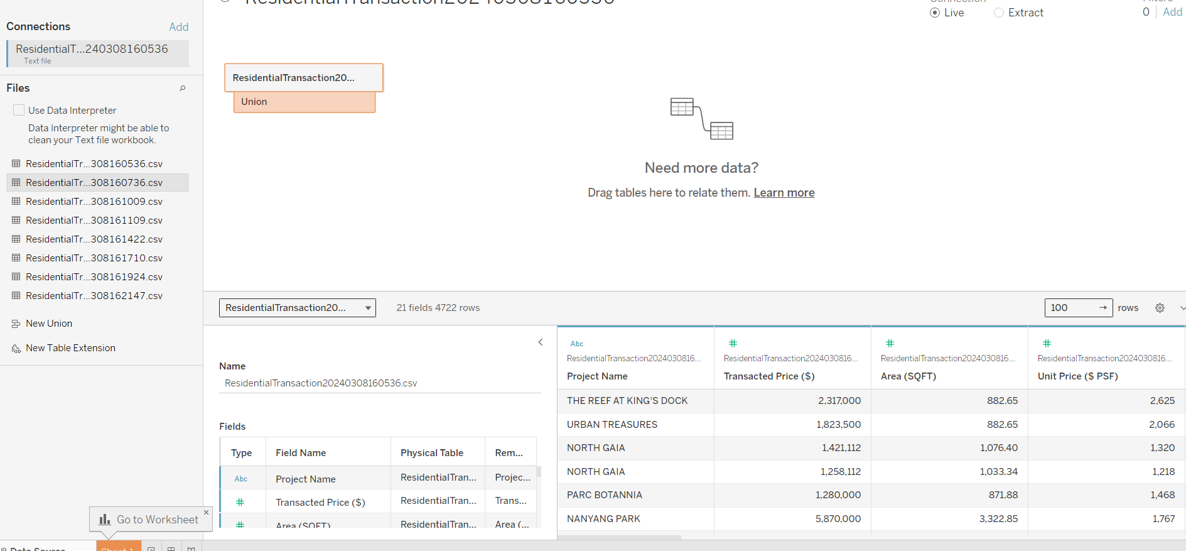1186x551 pixels.
Task: Click the new dashboard icon
Action: [x=171, y=548]
